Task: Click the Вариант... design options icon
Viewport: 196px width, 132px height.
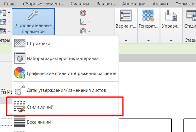Action: [x=126, y=15]
